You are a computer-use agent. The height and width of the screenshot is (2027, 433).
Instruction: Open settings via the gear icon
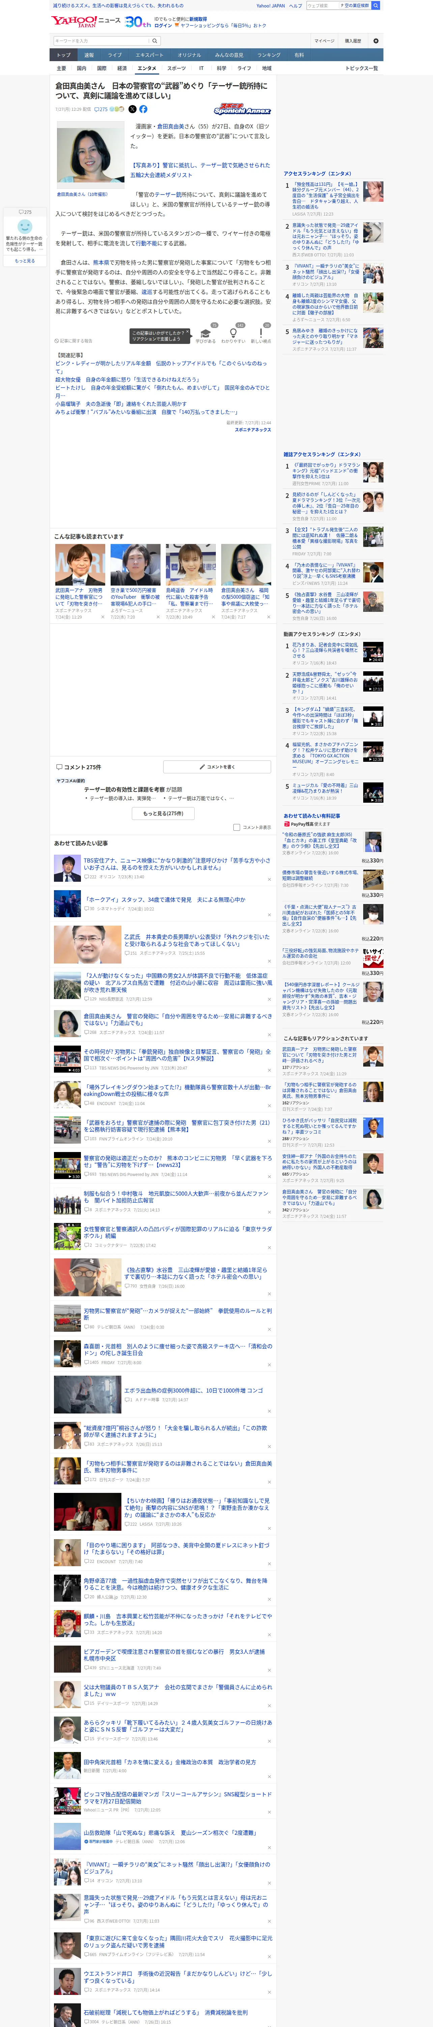375,41
